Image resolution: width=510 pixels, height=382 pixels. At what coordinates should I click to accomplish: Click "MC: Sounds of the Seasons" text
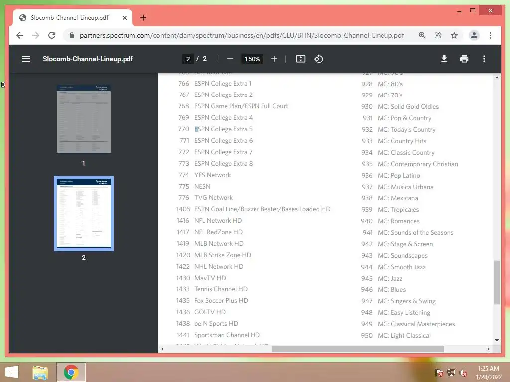(x=415, y=233)
